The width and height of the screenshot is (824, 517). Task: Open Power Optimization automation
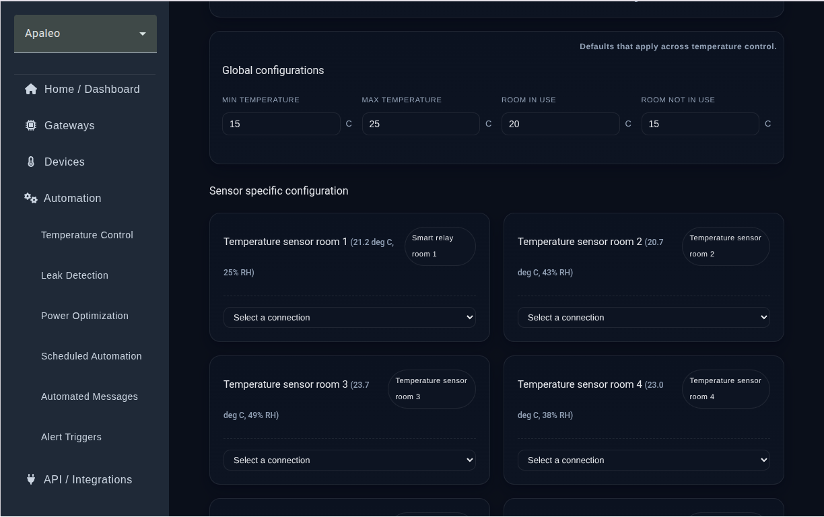85,316
